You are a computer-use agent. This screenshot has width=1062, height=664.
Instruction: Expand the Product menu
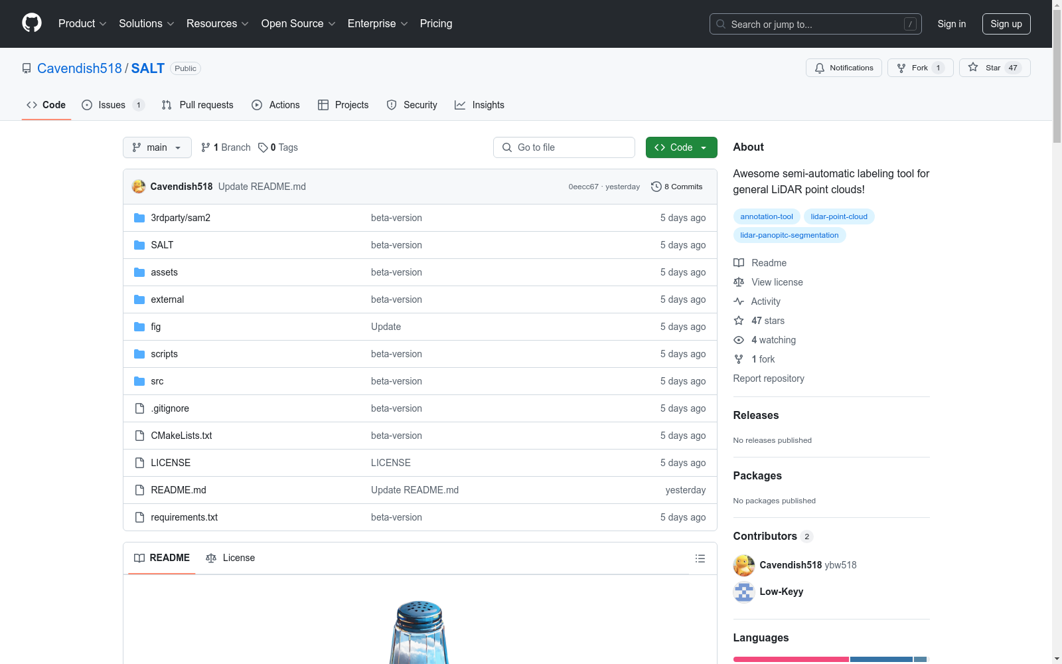(82, 23)
